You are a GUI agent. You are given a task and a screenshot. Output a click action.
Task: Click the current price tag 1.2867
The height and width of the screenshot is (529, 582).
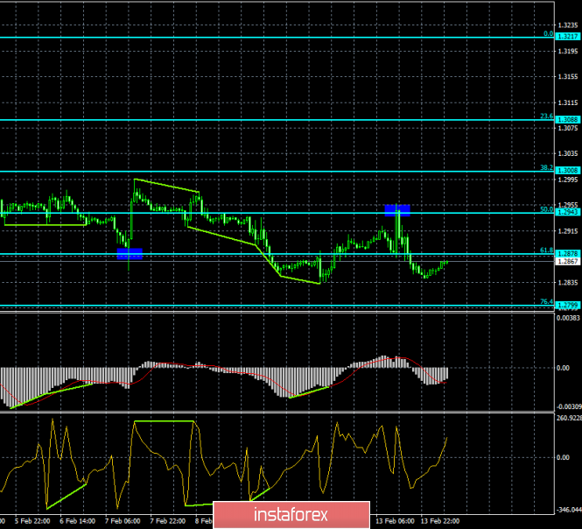(567, 261)
